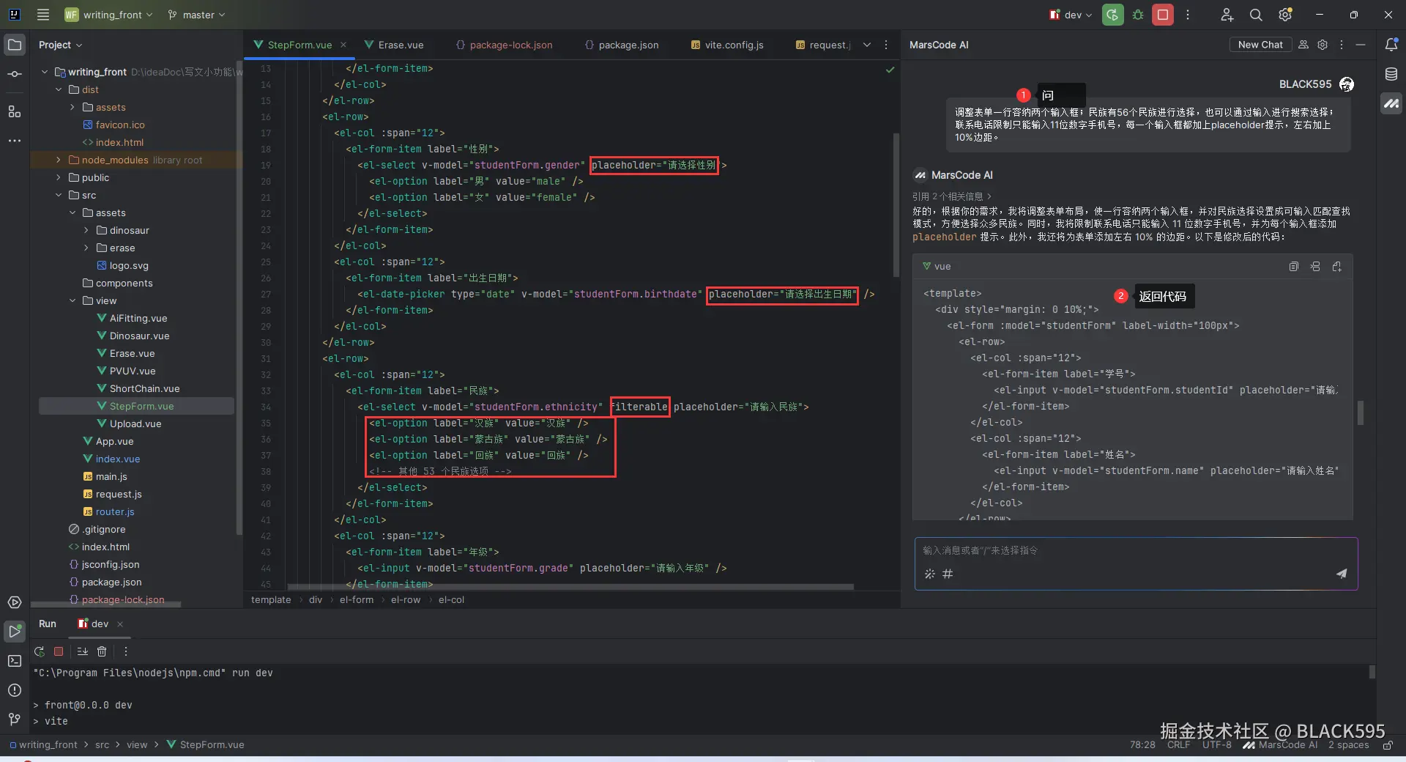1406x762 pixels.
Task: Open the Structure tool window
Action: point(15,111)
